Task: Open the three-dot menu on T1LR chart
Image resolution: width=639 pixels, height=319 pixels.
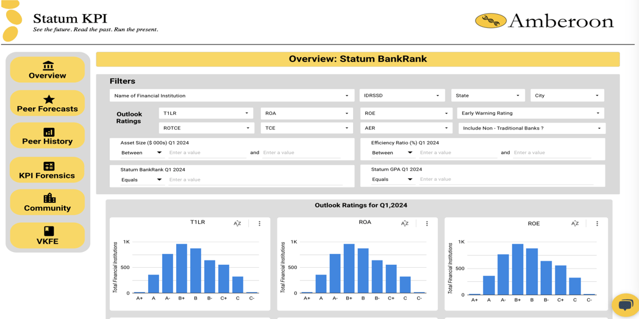Action: tap(260, 223)
